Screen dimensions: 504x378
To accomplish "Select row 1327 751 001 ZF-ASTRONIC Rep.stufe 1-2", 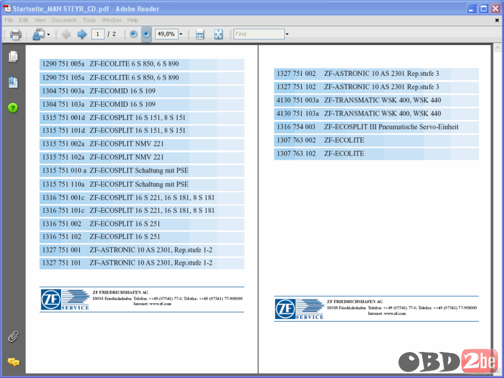I will tap(142, 250).
